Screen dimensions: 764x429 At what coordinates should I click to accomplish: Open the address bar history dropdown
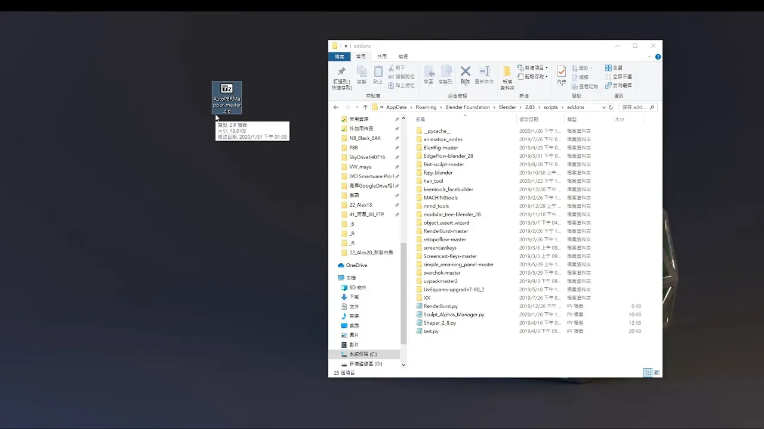603,107
